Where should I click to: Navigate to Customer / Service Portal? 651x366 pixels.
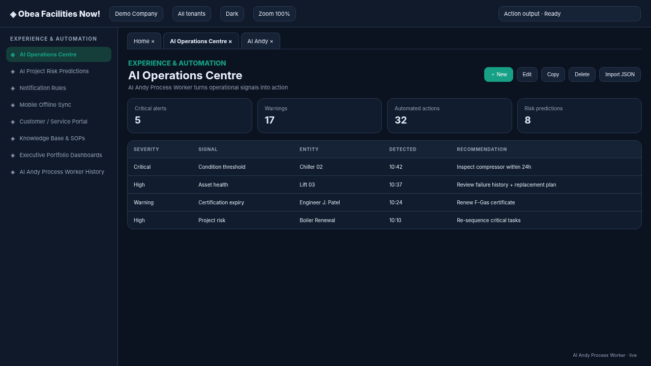pyautogui.click(x=58, y=121)
